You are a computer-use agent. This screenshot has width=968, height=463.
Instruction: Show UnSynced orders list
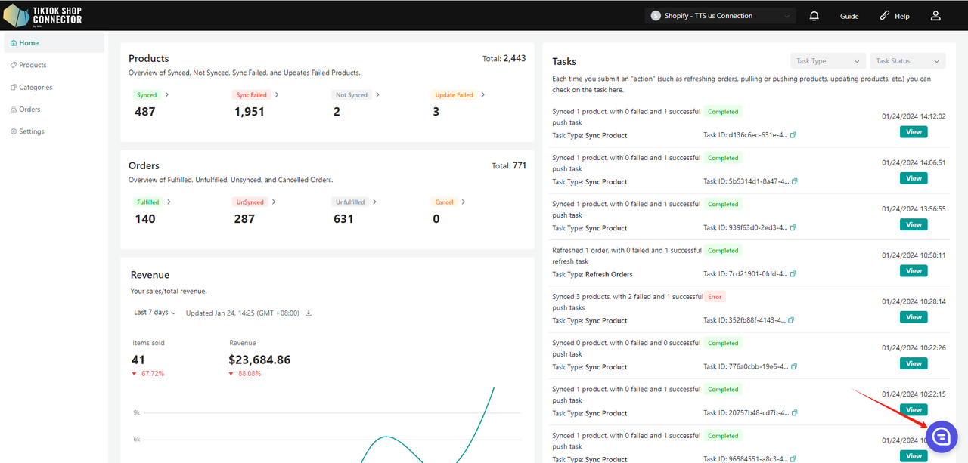(x=254, y=202)
